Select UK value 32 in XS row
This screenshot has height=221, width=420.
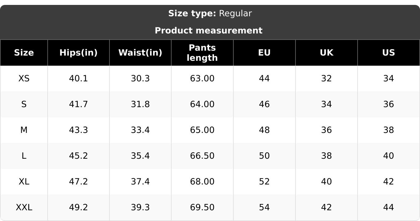(327, 79)
